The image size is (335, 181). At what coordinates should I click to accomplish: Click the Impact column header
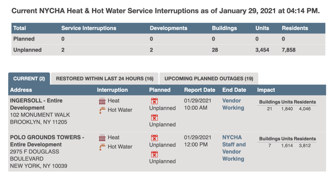pyautogui.click(x=266, y=90)
